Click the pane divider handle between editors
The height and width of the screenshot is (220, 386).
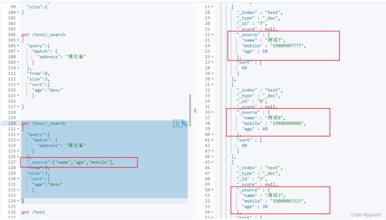tap(195, 111)
